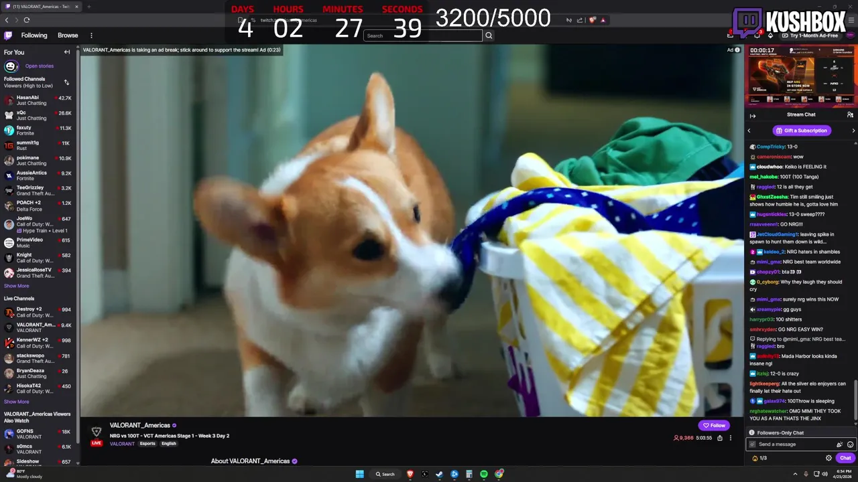The width and height of the screenshot is (858, 482).
Task: Open the hype streak flame 1/3
Action: (x=759, y=458)
